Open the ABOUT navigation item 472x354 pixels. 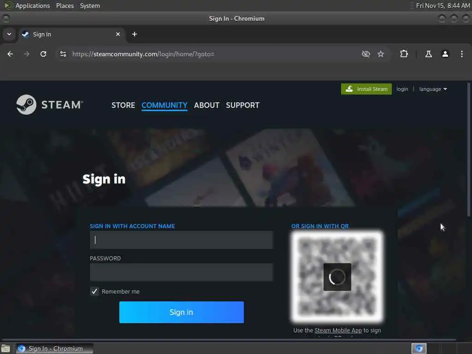pos(206,105)
